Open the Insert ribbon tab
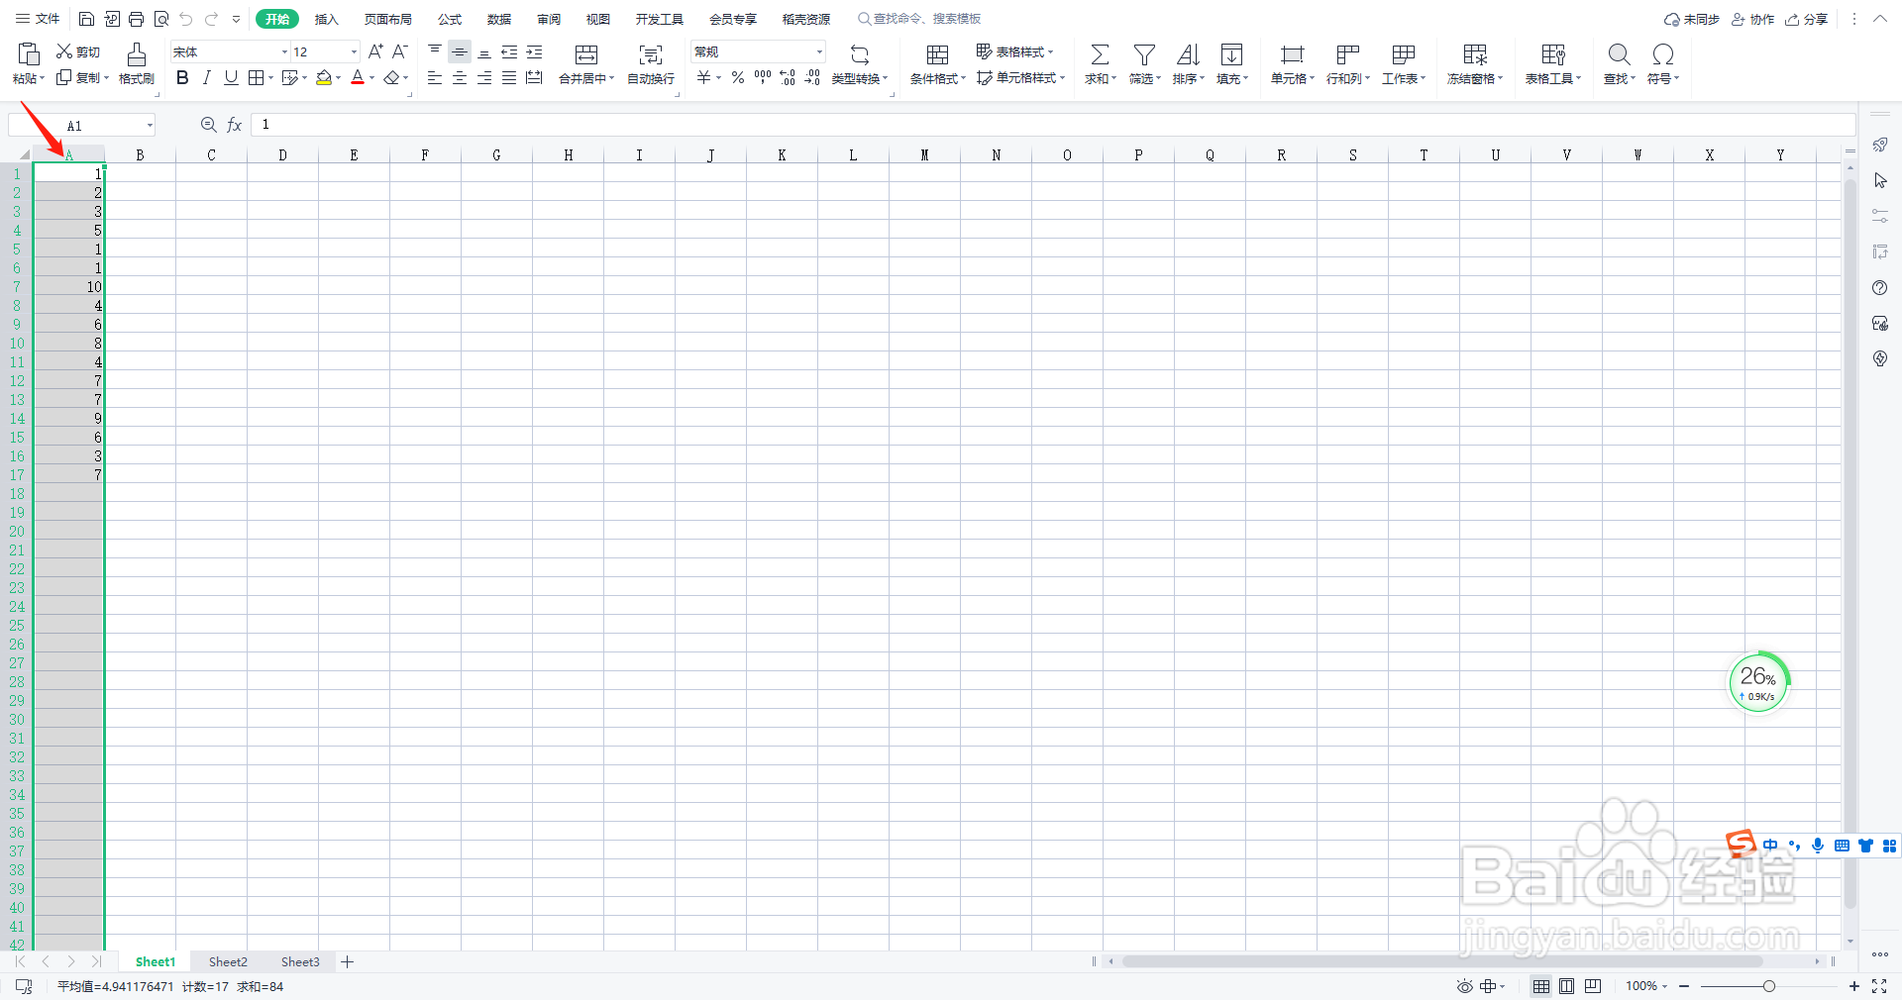The width and height of the screenshot is (1902, 1000). click(326, 19)
